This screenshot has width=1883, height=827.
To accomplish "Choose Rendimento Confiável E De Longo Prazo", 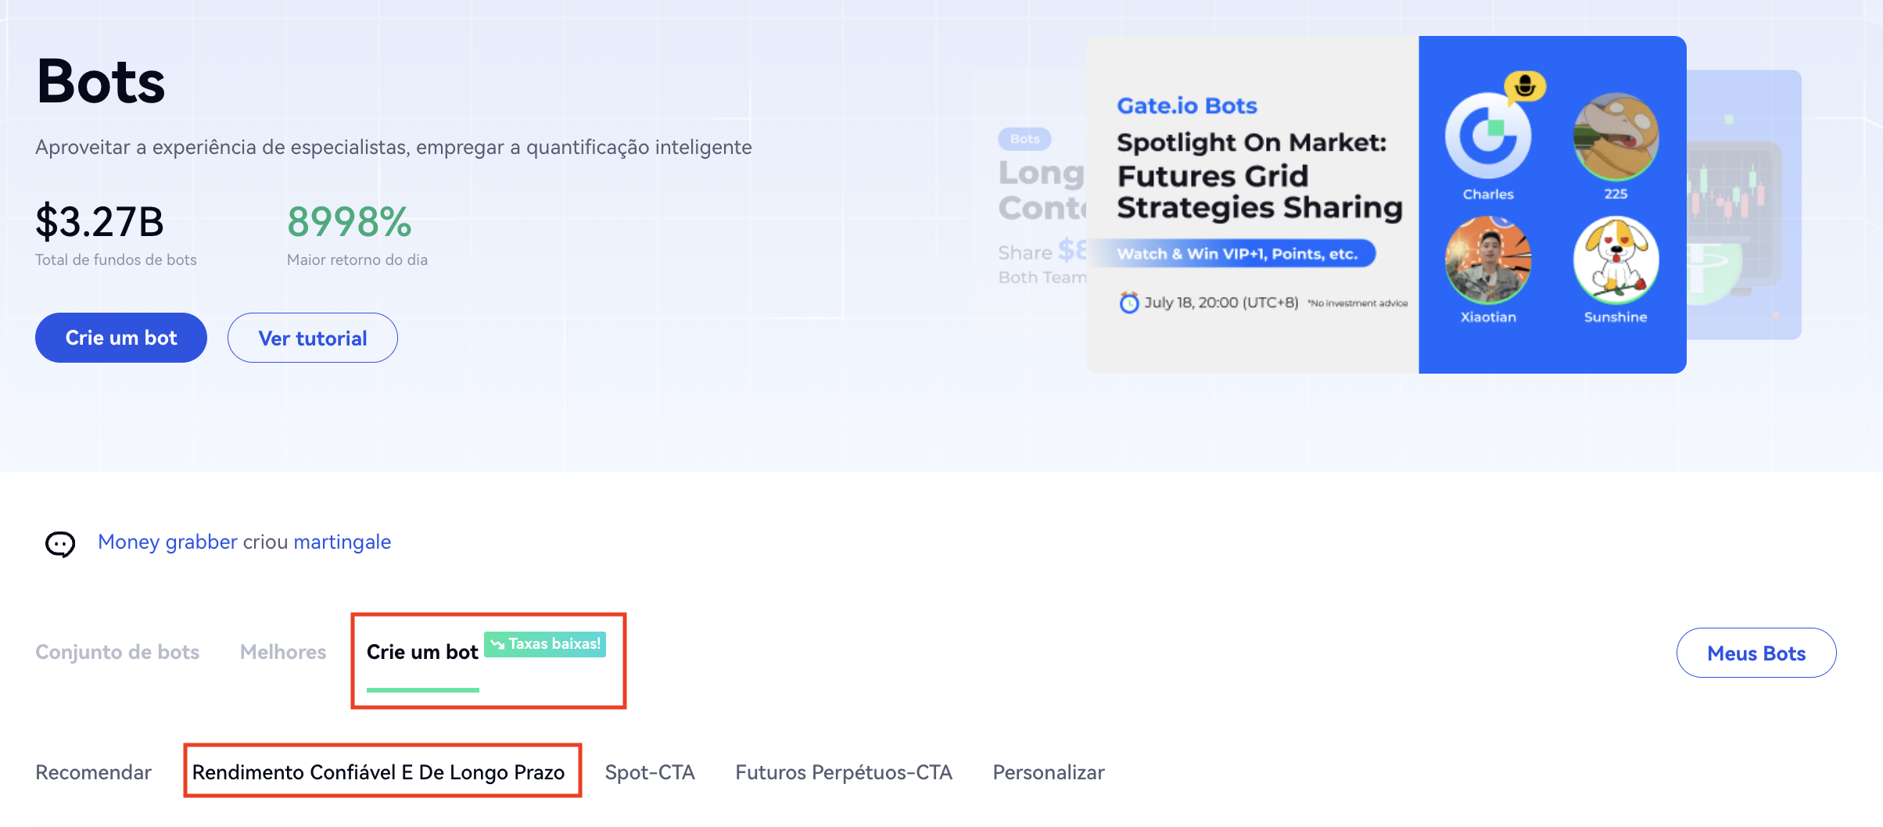I will coord(378,772).
